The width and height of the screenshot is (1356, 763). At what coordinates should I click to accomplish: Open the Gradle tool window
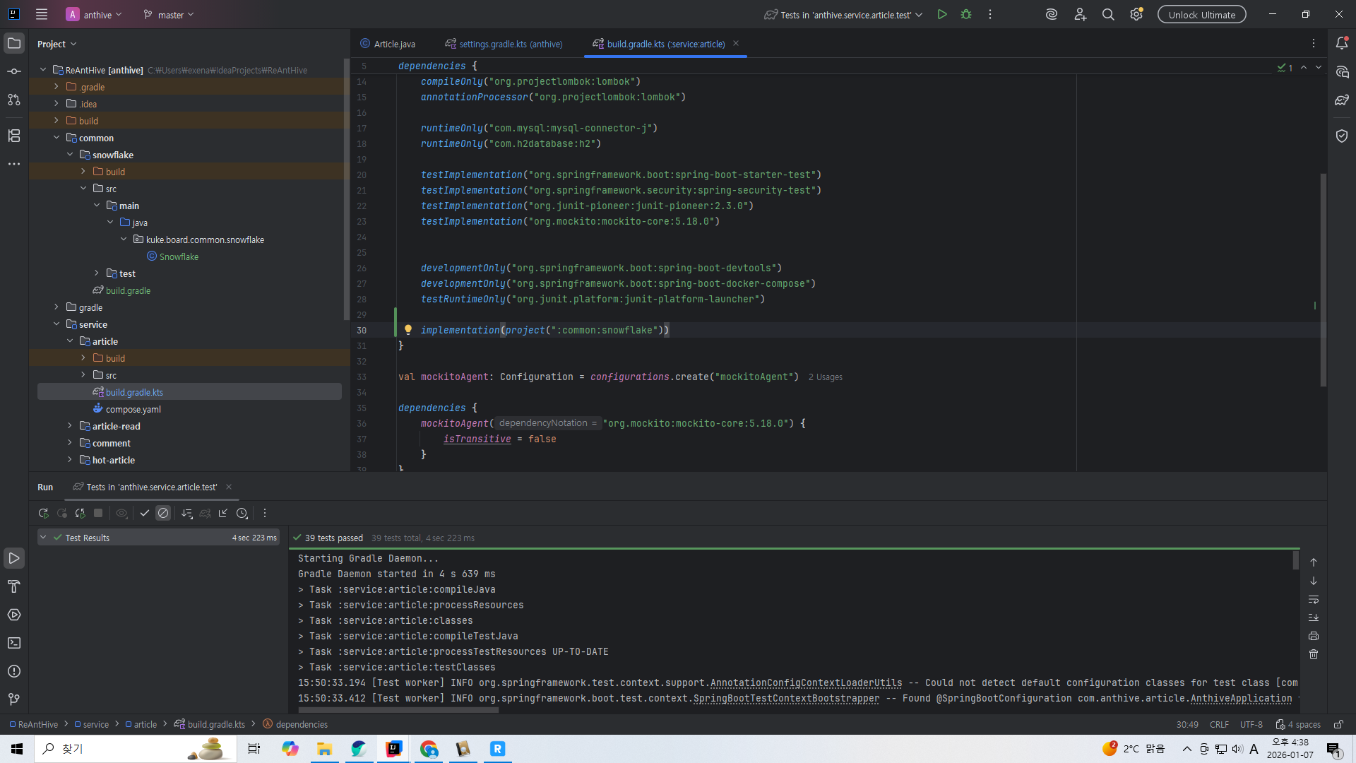click(x=1342, y=100)
